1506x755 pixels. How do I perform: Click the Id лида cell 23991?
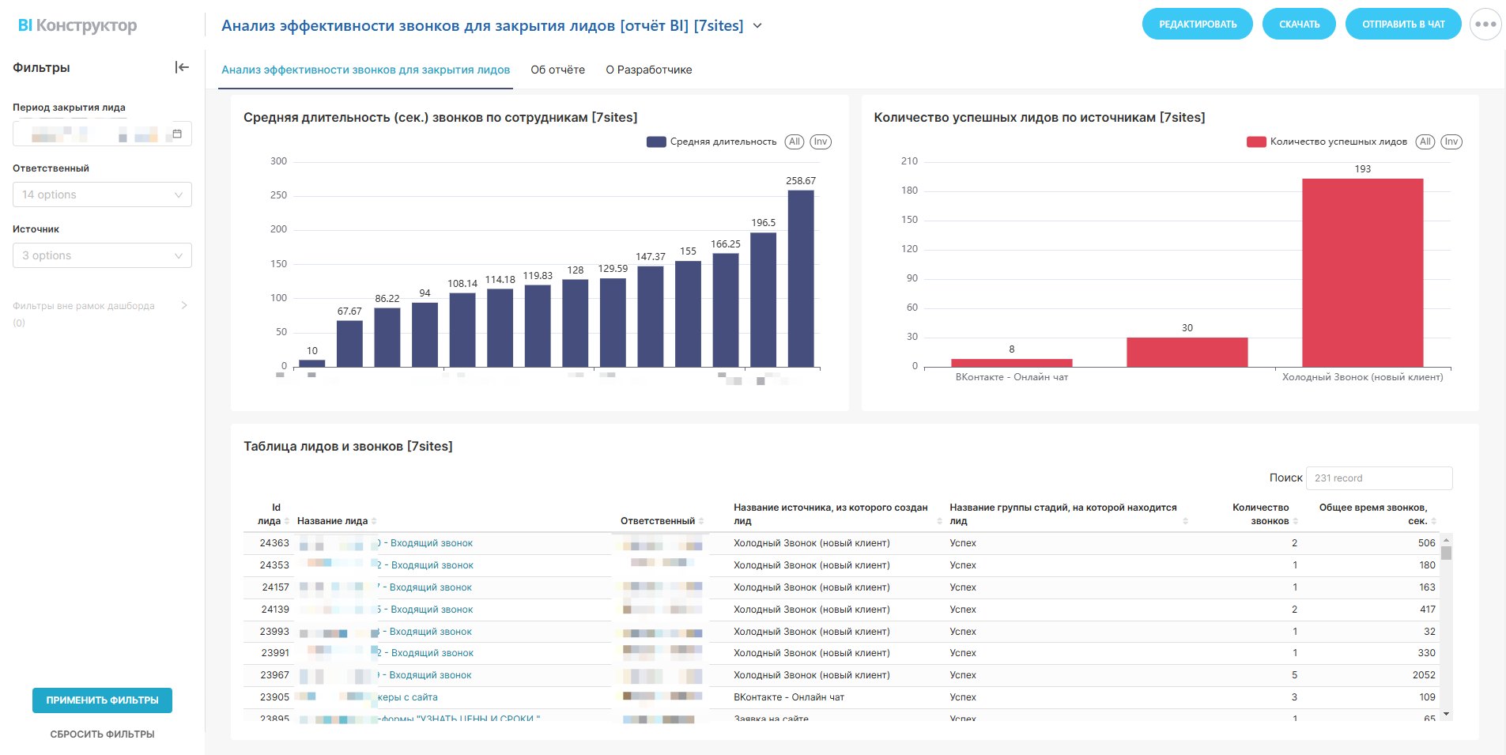coord(275,653)
